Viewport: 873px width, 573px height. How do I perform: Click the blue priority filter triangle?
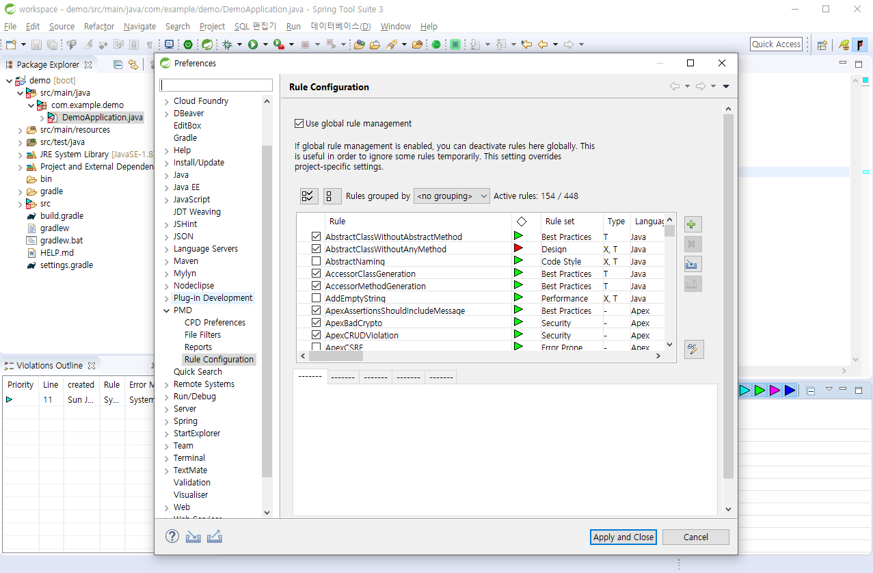790,390
